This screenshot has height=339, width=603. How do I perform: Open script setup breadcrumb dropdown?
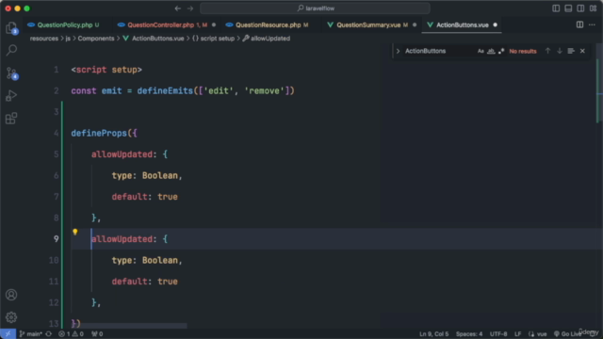click(213, 38)
